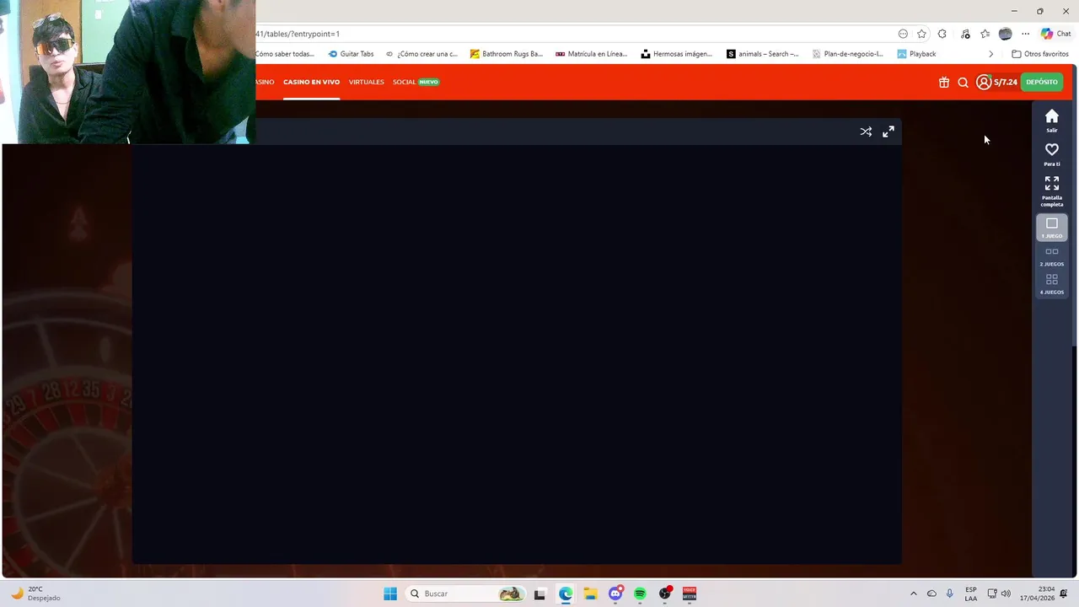
Task: Open the Para ti heart icon
Action: pyautogui.click(x=1052, y=154)
